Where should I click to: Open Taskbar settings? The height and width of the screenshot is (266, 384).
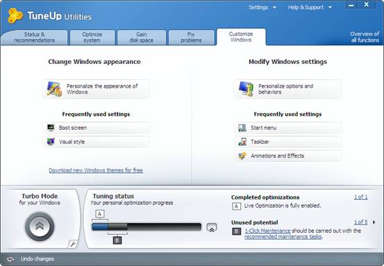[x=287, y=142]
